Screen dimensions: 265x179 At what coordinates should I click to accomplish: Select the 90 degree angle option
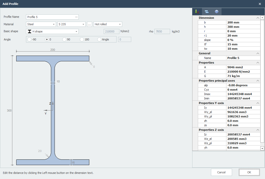(64, 39)
